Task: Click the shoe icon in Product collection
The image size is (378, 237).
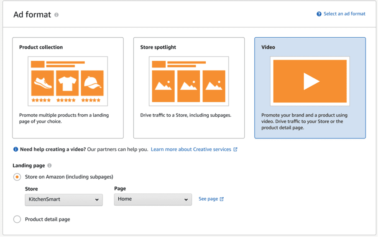Action: [x=43, y=83]
